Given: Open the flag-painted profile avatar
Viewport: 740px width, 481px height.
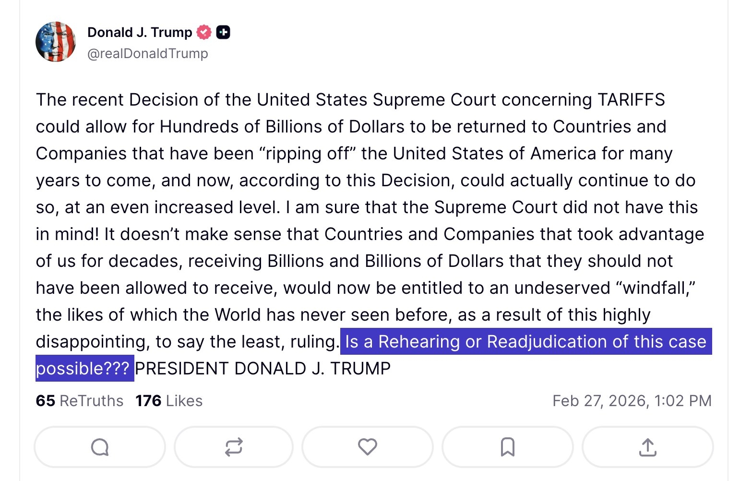Looking at the screenshot, I should tap(56, 42).
